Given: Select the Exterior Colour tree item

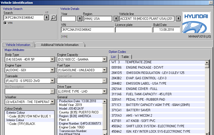Looking at the screenshot, I should [x=16, y=113].
